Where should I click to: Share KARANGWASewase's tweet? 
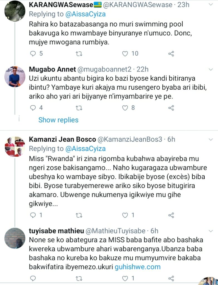(171, 53)
